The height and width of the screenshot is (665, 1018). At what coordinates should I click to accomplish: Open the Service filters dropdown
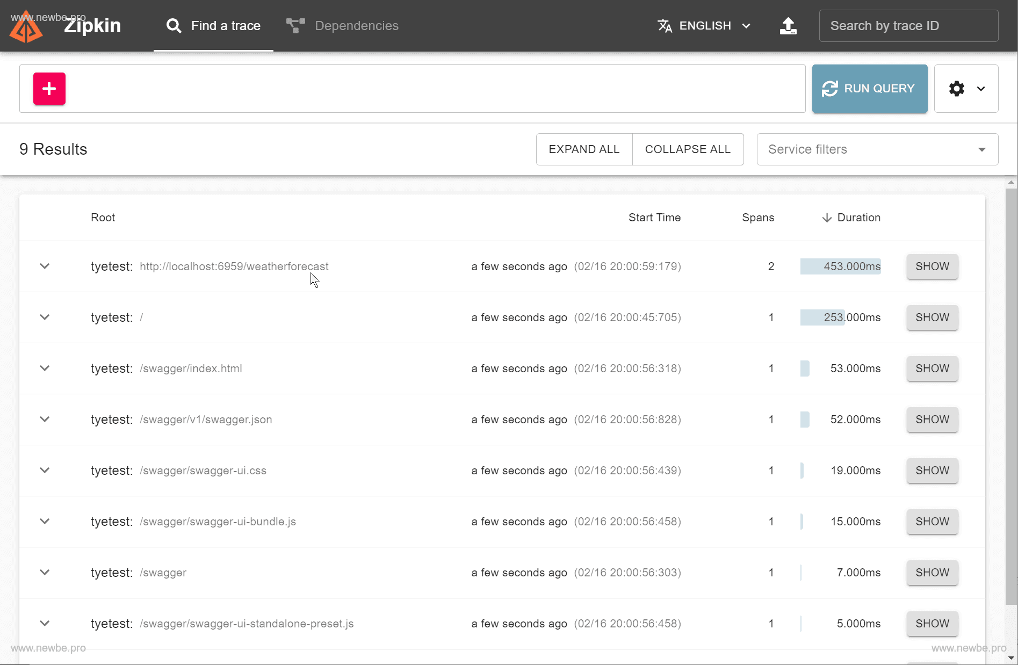coord(877,149)
